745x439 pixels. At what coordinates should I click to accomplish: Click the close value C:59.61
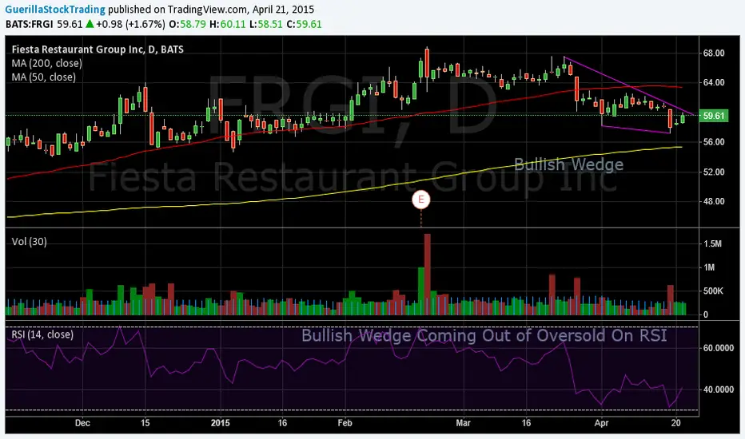pyautogui.click(x=304, y=24)
